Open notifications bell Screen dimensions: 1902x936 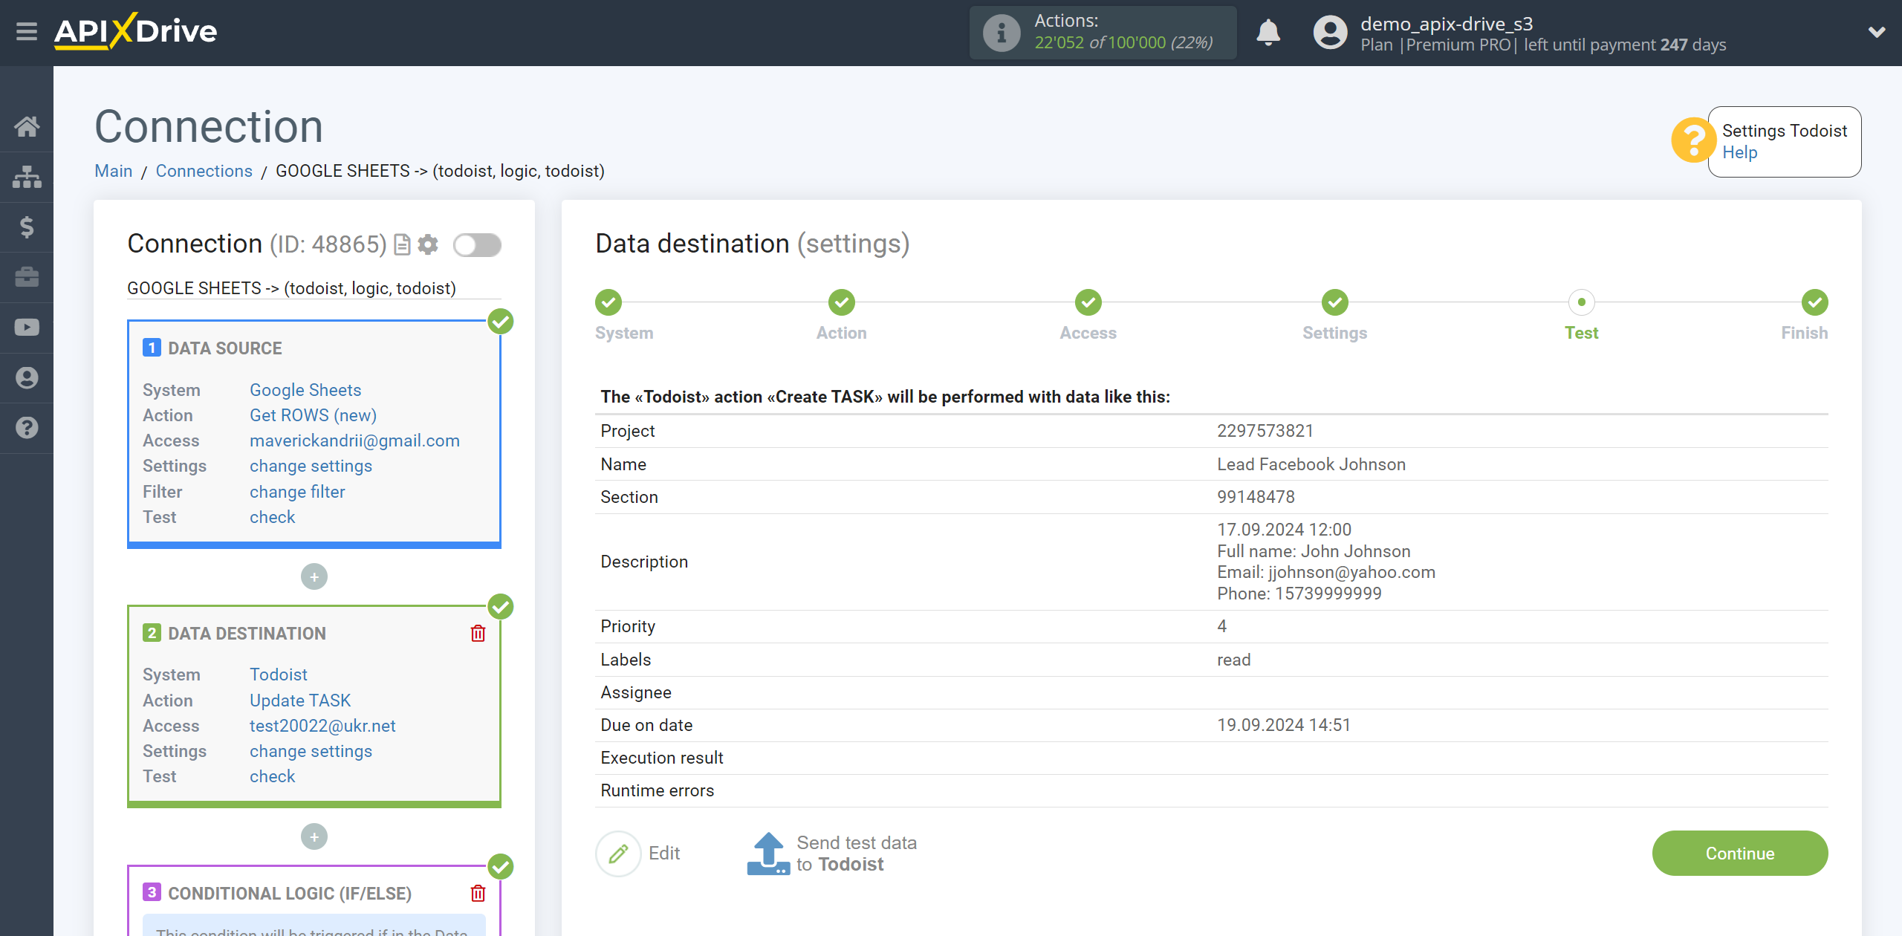pyautogui.click(x=1268, y=33)
